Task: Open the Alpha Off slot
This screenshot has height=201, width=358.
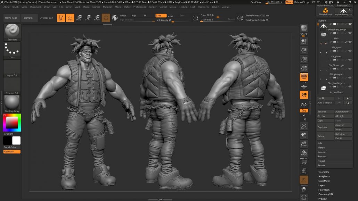Action: (12, 68)
